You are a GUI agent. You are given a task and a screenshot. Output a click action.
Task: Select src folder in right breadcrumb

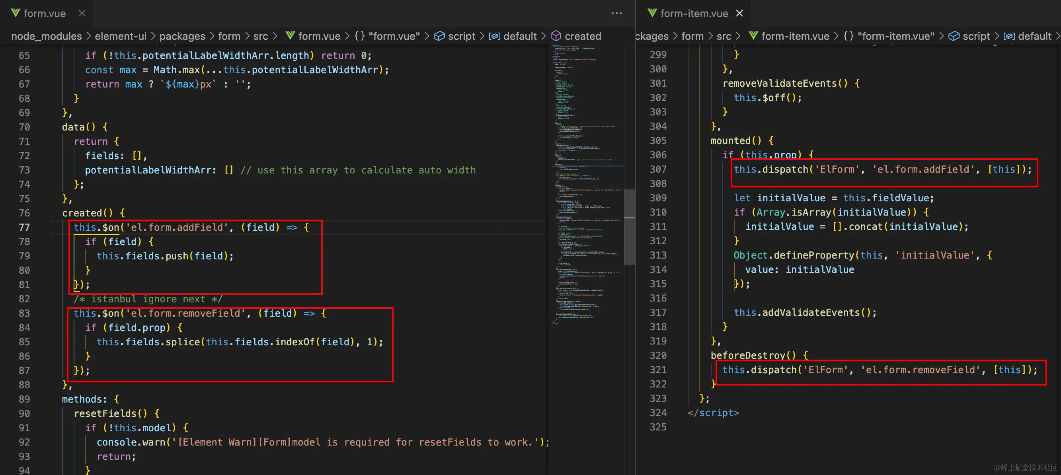point(724,36)
